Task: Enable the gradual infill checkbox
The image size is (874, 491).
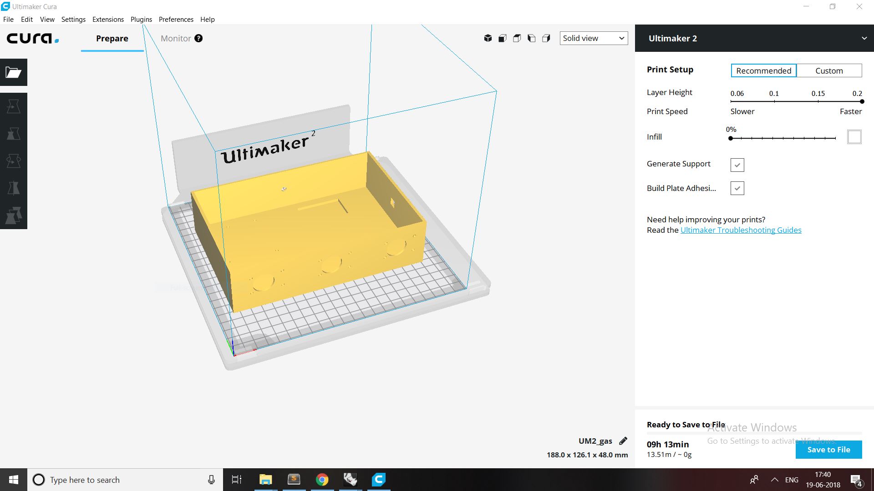Action: coord(854,137)
